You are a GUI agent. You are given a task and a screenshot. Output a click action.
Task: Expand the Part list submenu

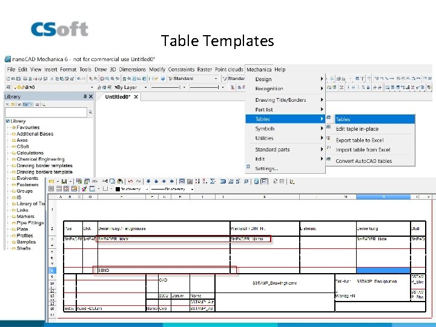(285, 110)
